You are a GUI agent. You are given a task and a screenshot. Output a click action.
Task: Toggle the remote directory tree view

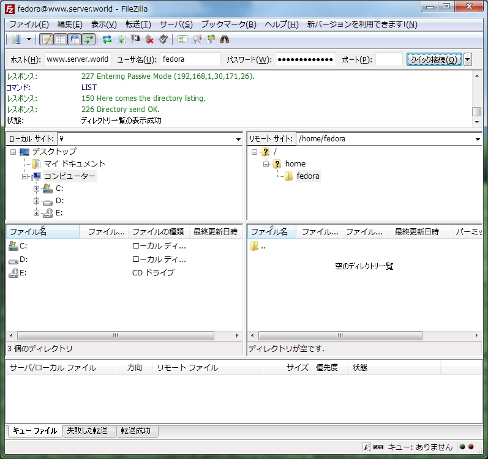[75, 40]
